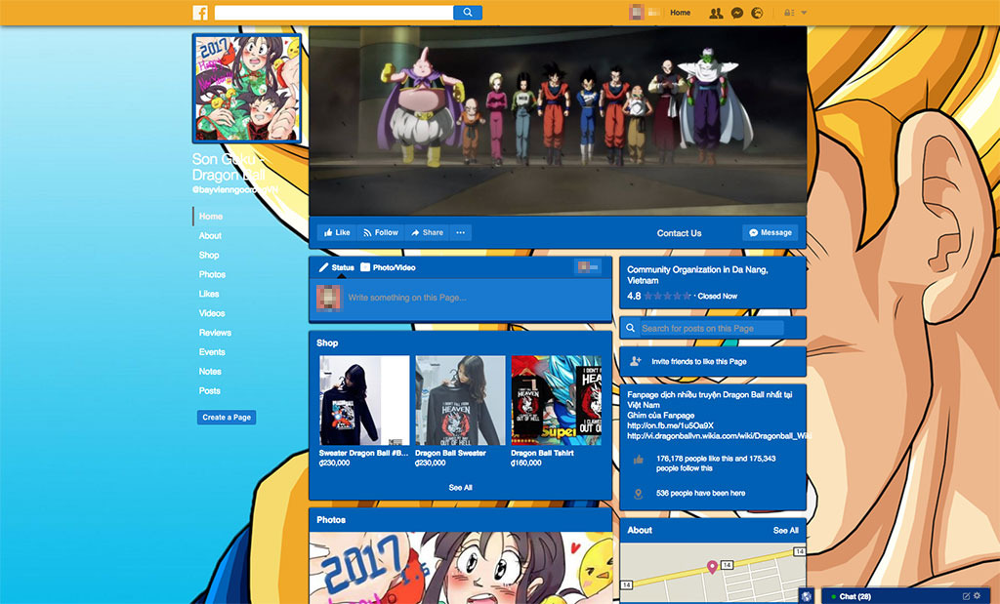Image resolution: width=1000 pixels, height=604 pixels.
Task: Click the Like thumbs-up button
Action: click(337, 232)
